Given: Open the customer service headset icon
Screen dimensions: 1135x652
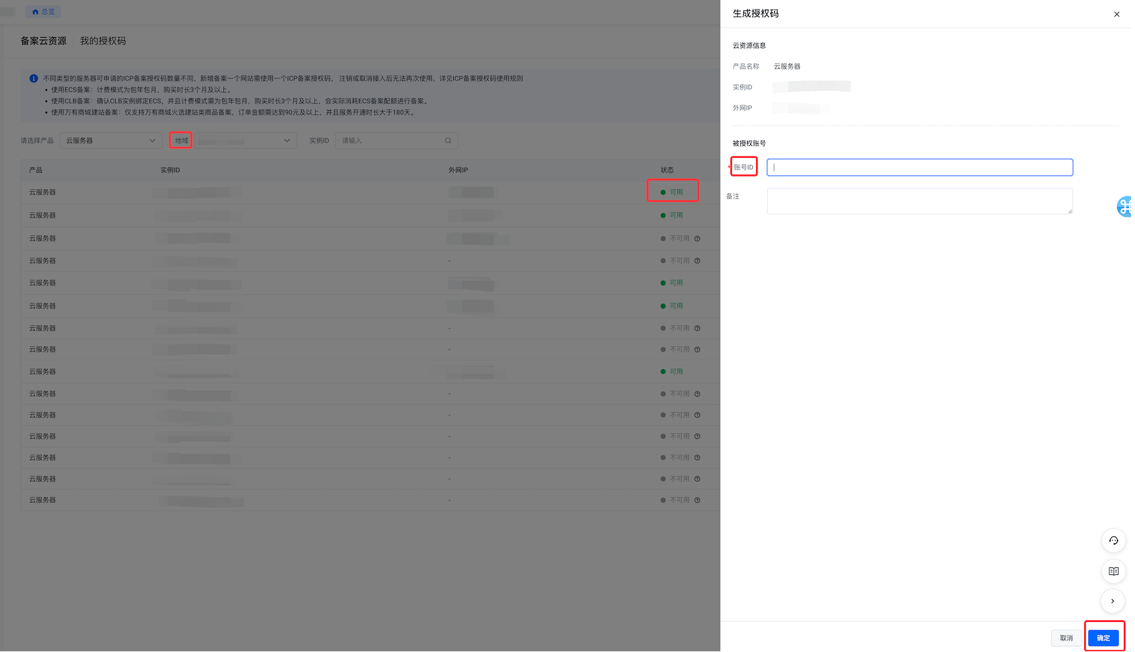Looking at the screenshot, I should coord(1113,540).
